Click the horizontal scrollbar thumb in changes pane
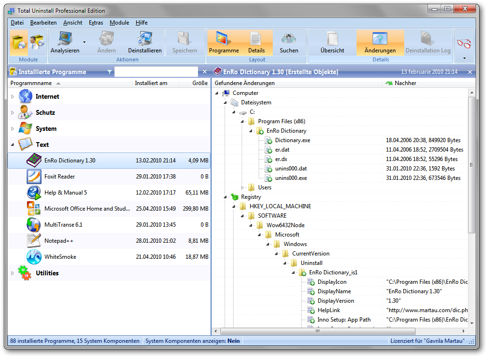 point(317,331)
